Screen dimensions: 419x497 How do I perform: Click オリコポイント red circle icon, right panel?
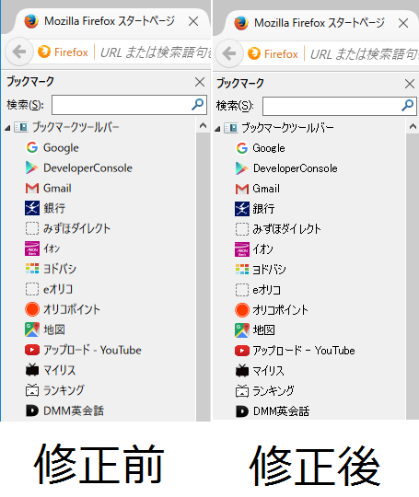tap(242, 309)
